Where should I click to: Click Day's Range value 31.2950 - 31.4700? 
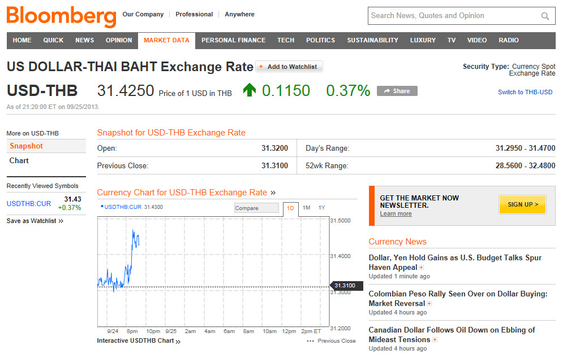point(526,148)
